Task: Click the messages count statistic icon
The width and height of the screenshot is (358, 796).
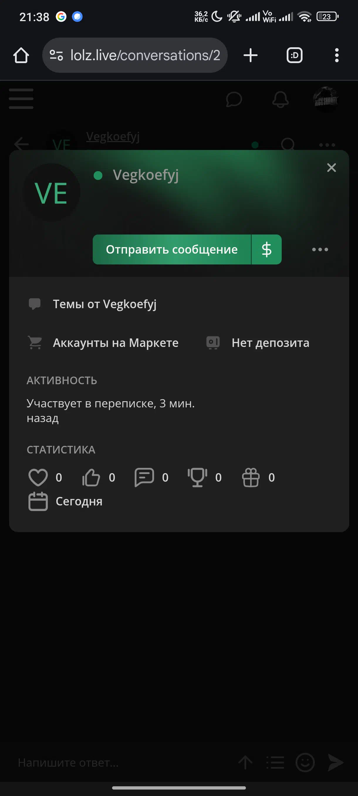Action: (x=144, y=478)
